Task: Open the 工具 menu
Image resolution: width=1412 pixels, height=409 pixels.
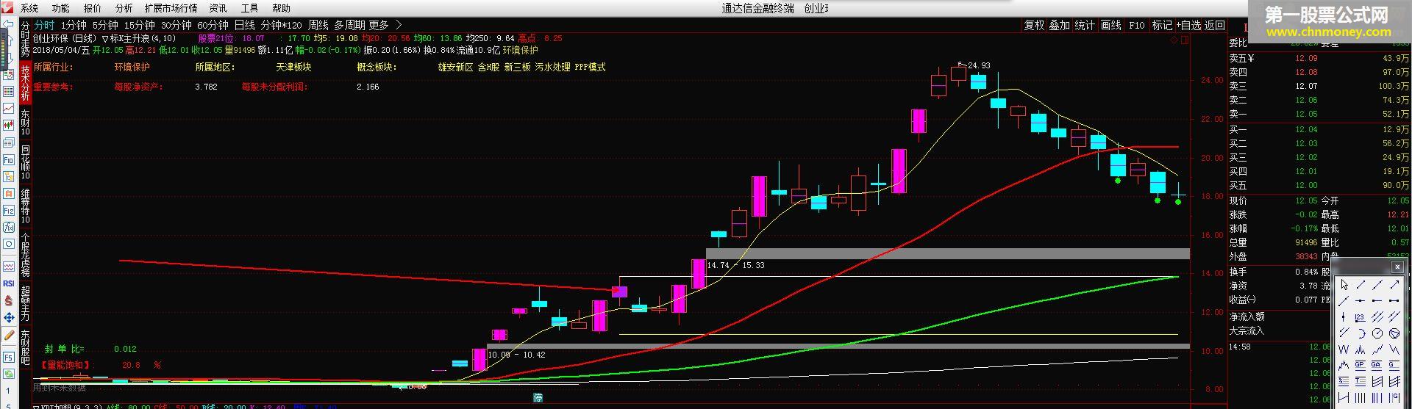Action: coord(250,8)
